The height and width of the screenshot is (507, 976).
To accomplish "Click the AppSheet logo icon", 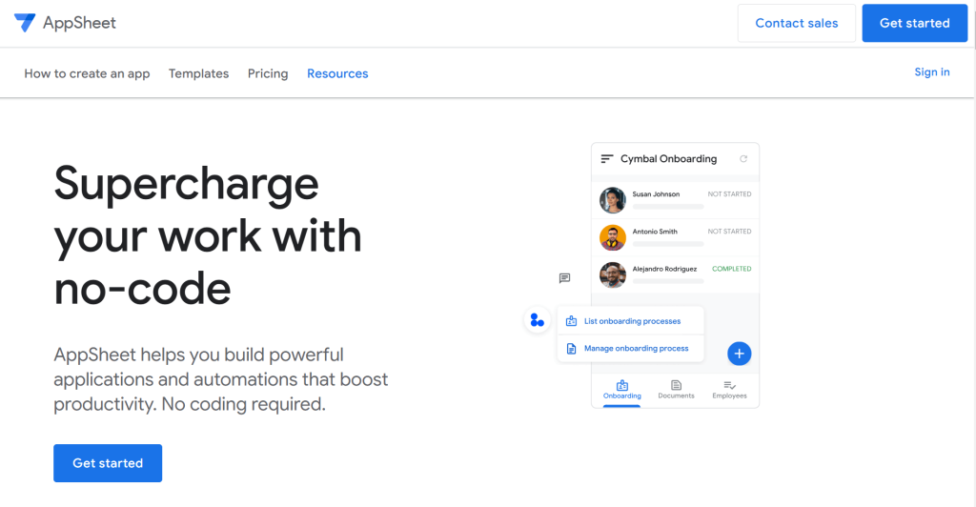I will click(25, 23).
